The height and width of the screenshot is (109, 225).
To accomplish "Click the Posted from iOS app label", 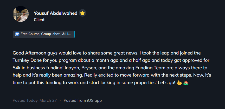I will [82, 100].
